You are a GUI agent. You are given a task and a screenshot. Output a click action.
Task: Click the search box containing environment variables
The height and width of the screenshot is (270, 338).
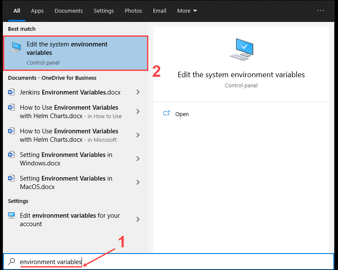pos(168,262)
